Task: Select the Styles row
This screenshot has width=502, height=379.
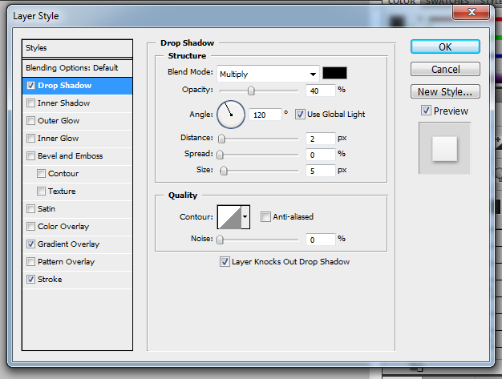Action: [x=77, y=48]
